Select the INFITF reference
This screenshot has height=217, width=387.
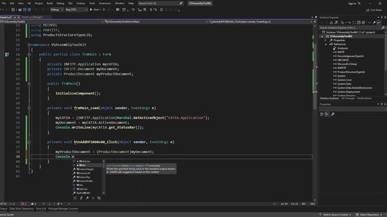(341, 52)
